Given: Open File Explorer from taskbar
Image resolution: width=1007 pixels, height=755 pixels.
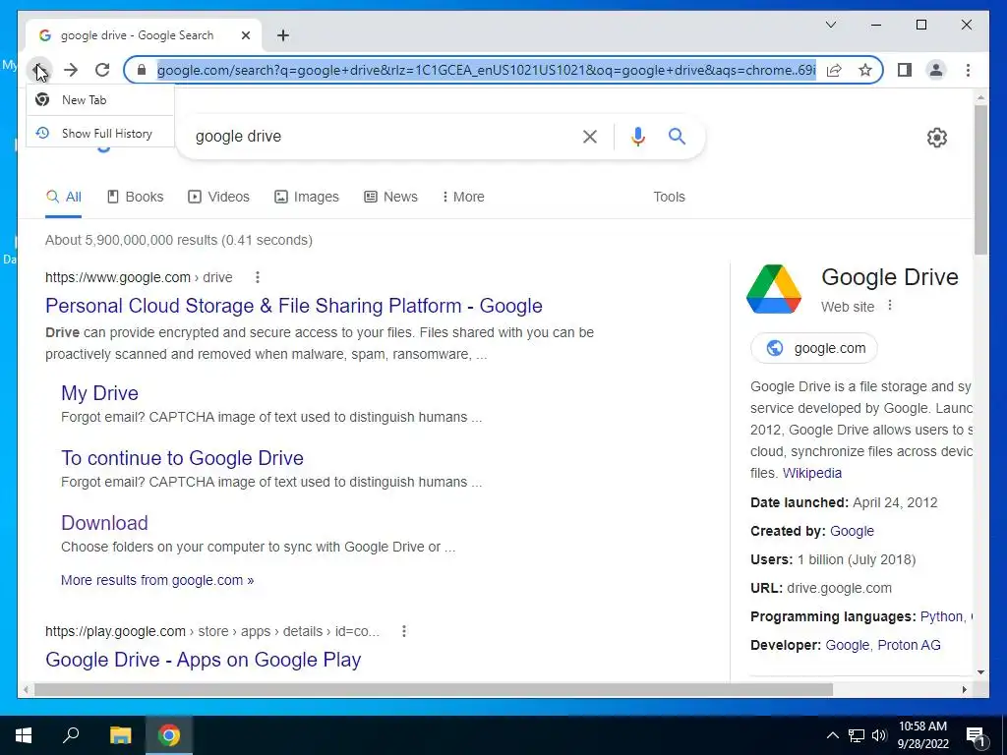Looking at the screenshot, I should click(x=120, y=735).
